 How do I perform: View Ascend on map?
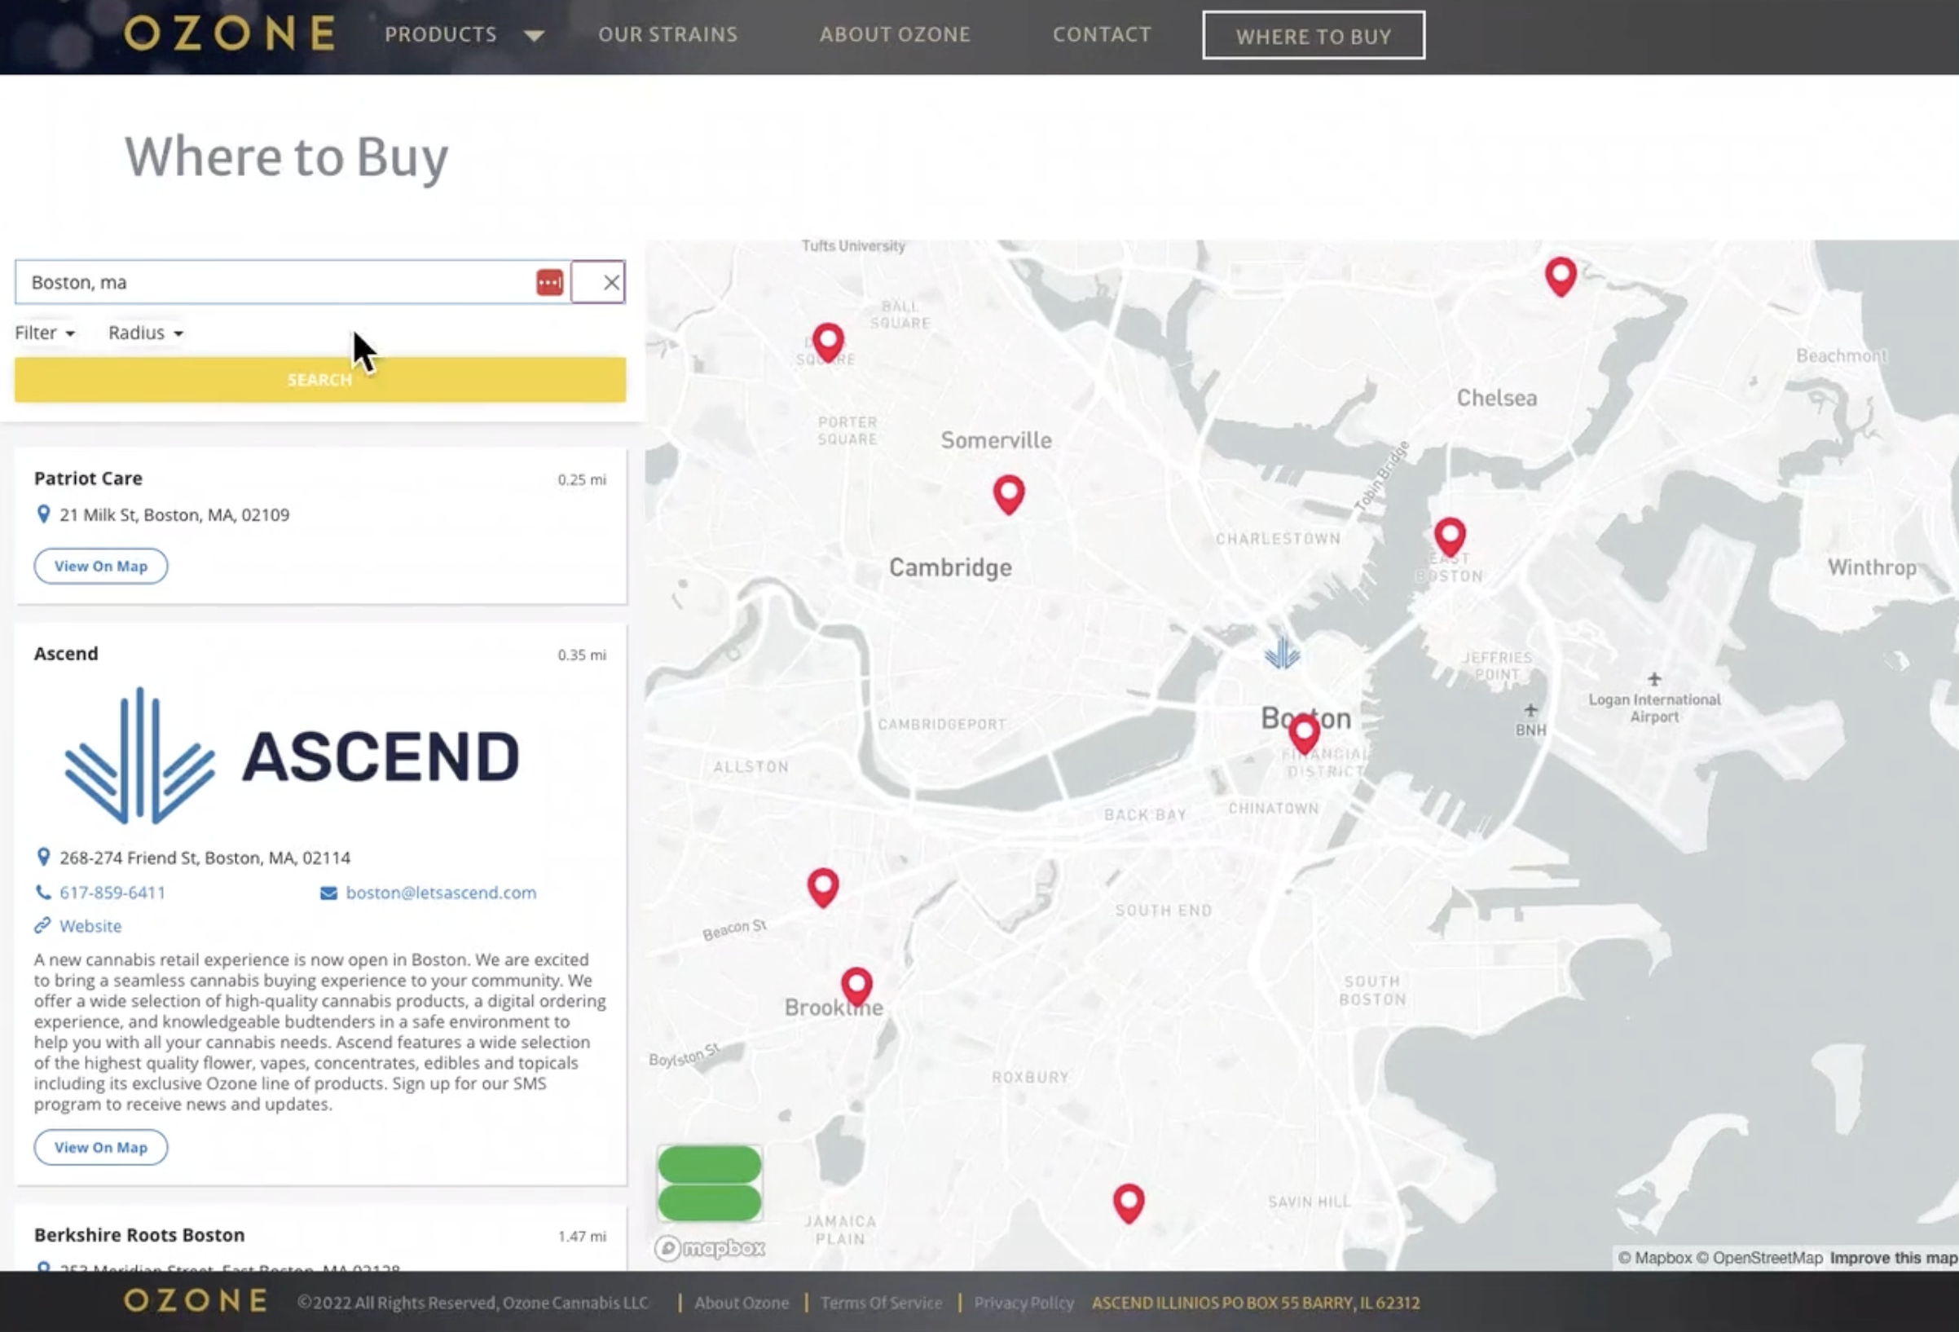click(x=100, y=1148)
